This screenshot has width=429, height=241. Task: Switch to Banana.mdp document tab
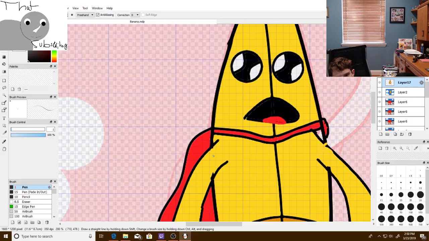137,21
